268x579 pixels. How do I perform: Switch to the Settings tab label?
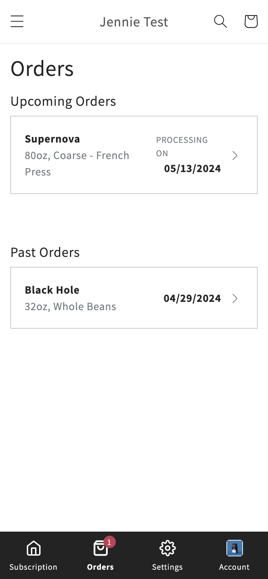[167, 567]
